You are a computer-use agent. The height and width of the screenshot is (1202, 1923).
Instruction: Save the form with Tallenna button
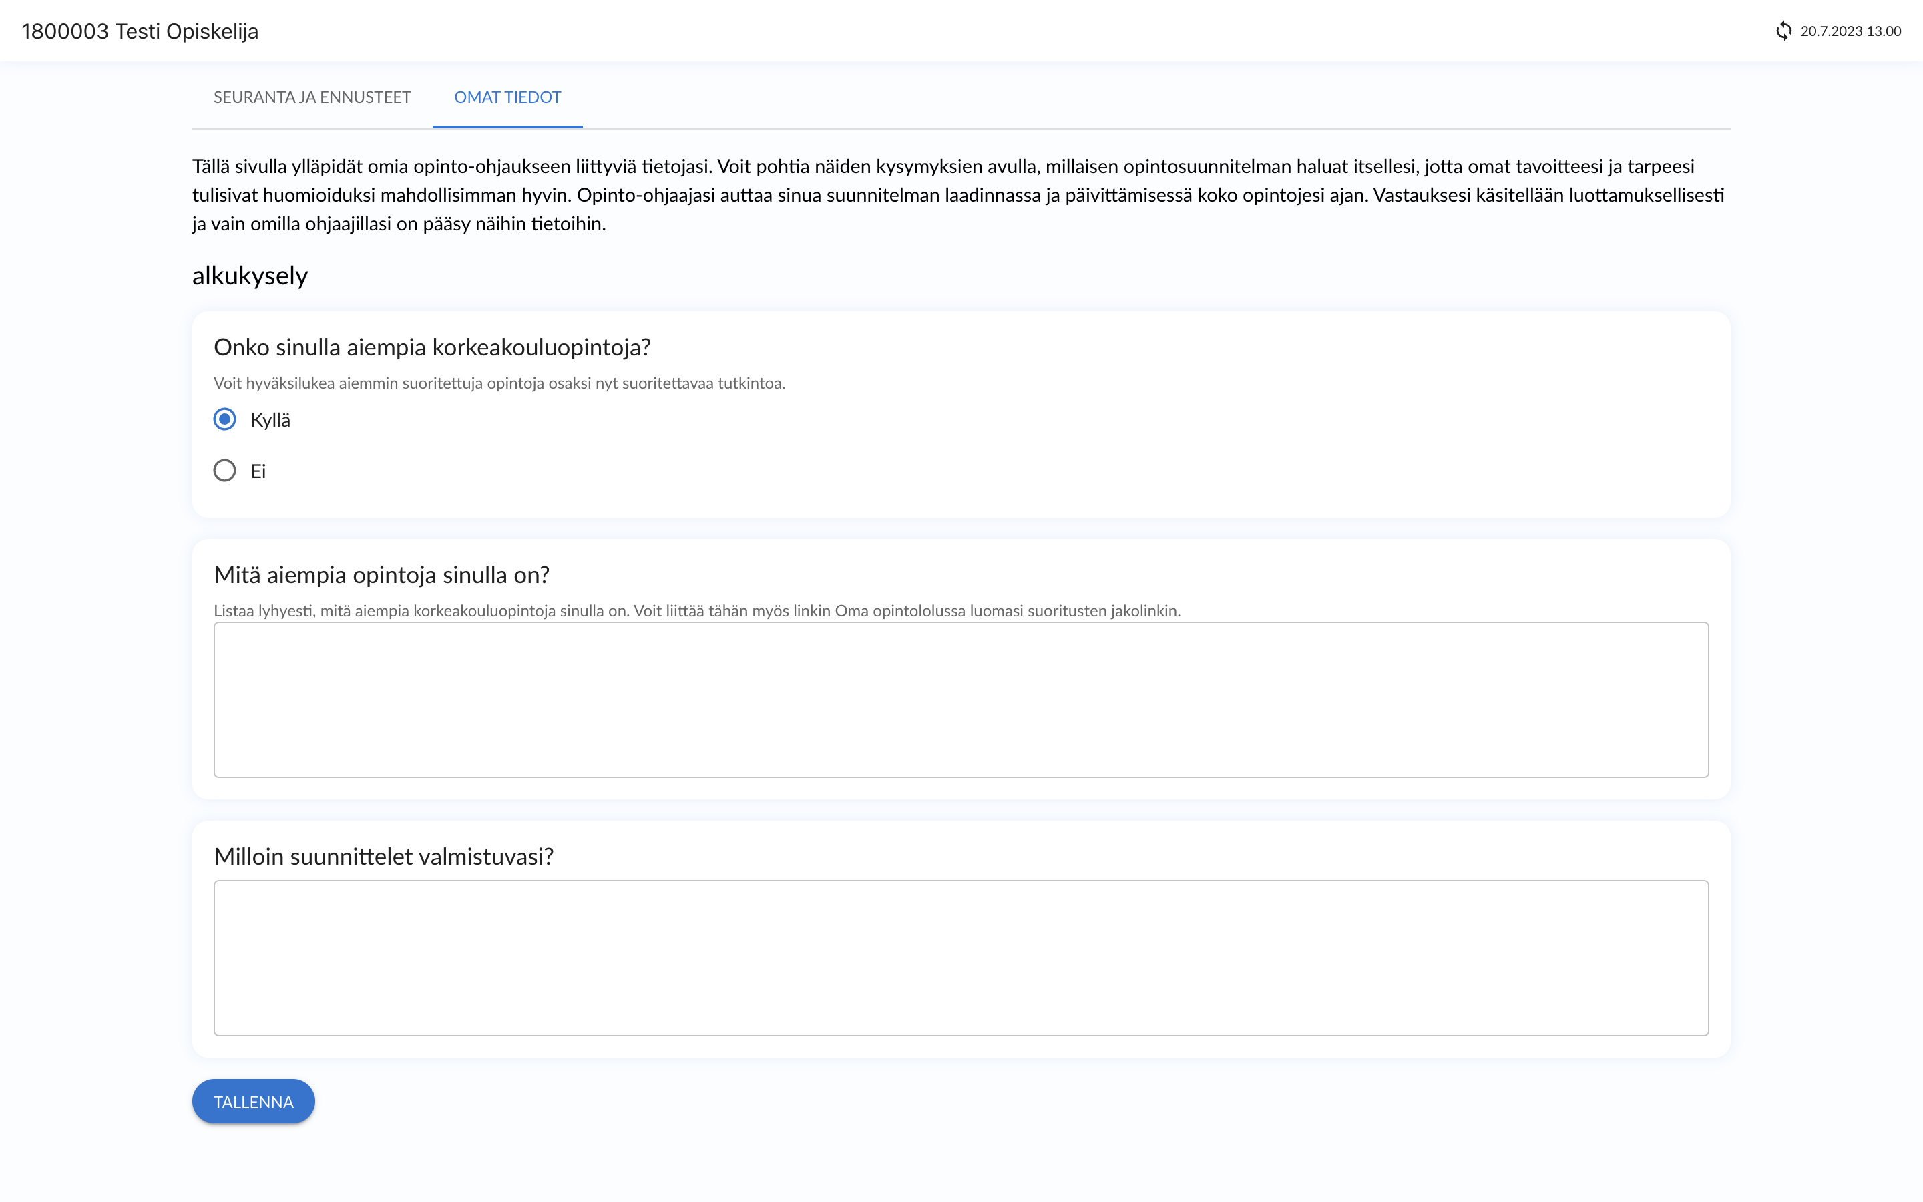click(254, 1101)
